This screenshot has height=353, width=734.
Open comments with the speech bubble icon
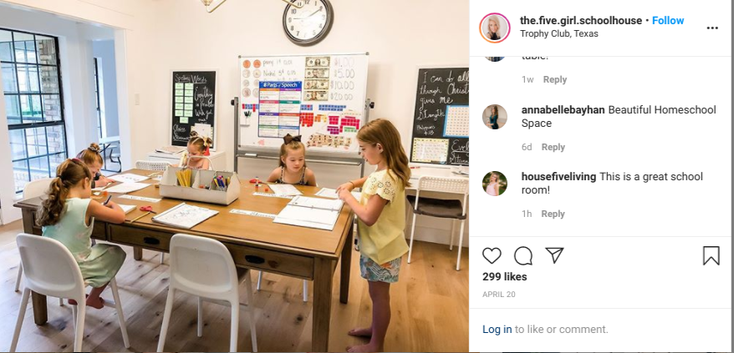pos(522,255)
